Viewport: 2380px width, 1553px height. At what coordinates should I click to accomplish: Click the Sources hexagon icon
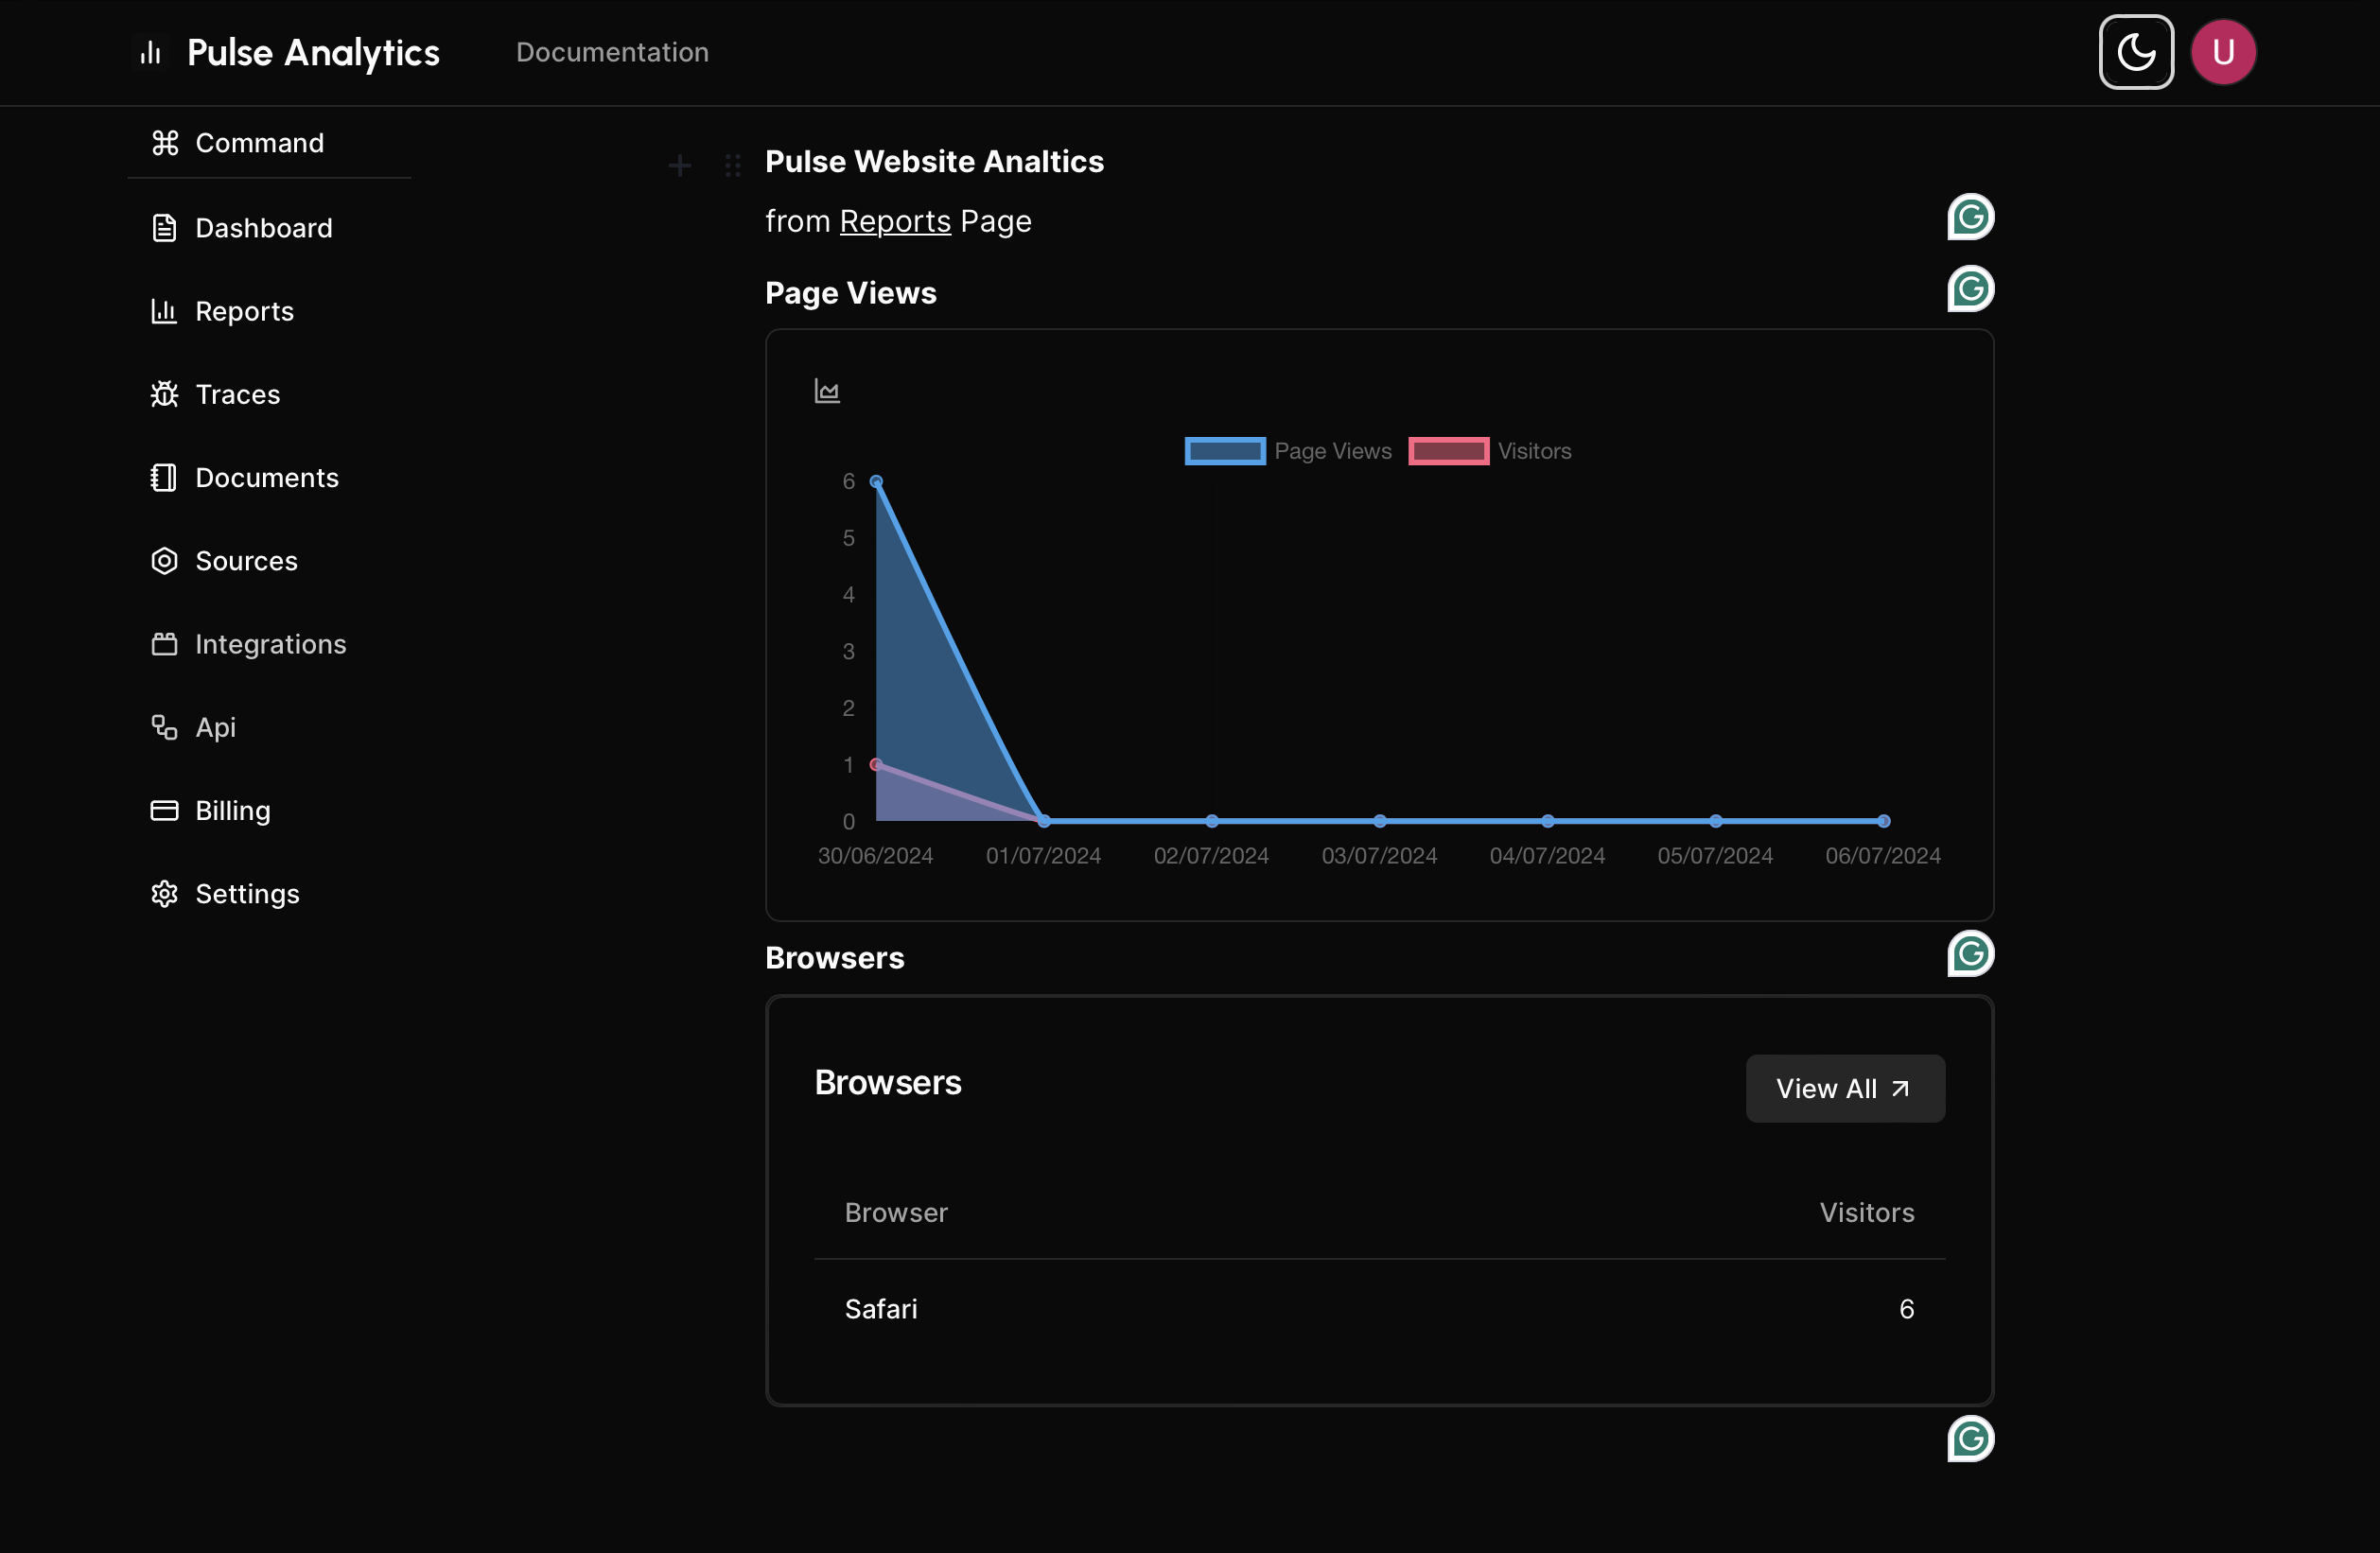164,560
